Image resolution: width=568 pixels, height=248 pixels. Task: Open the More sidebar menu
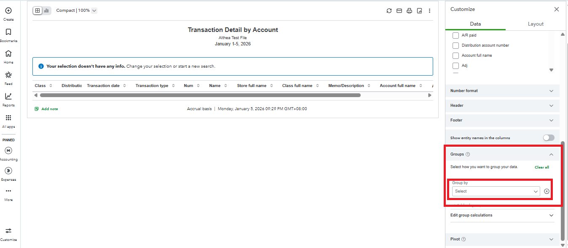click(x=8, y=191)
